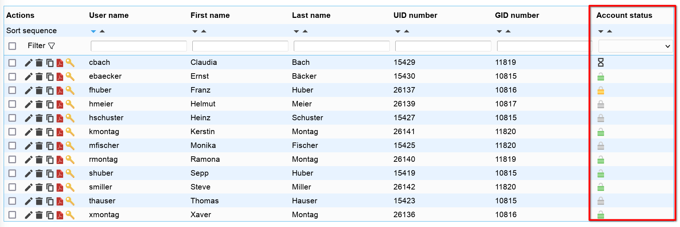Click the hourglass status icon for cbach
Image resolution: width=680 pixels, height=227 pixels.
click(x=600, y=62)
